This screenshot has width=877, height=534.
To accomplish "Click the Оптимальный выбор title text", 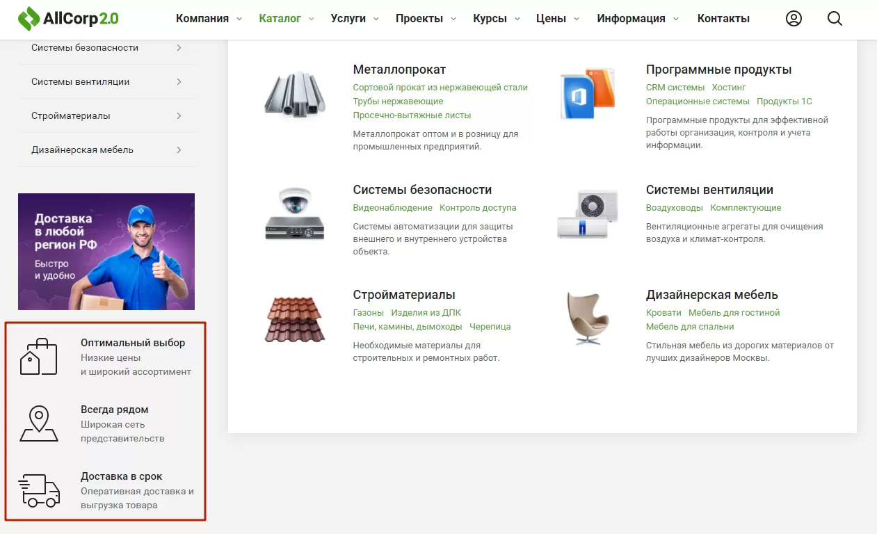I will coord(133,343).
